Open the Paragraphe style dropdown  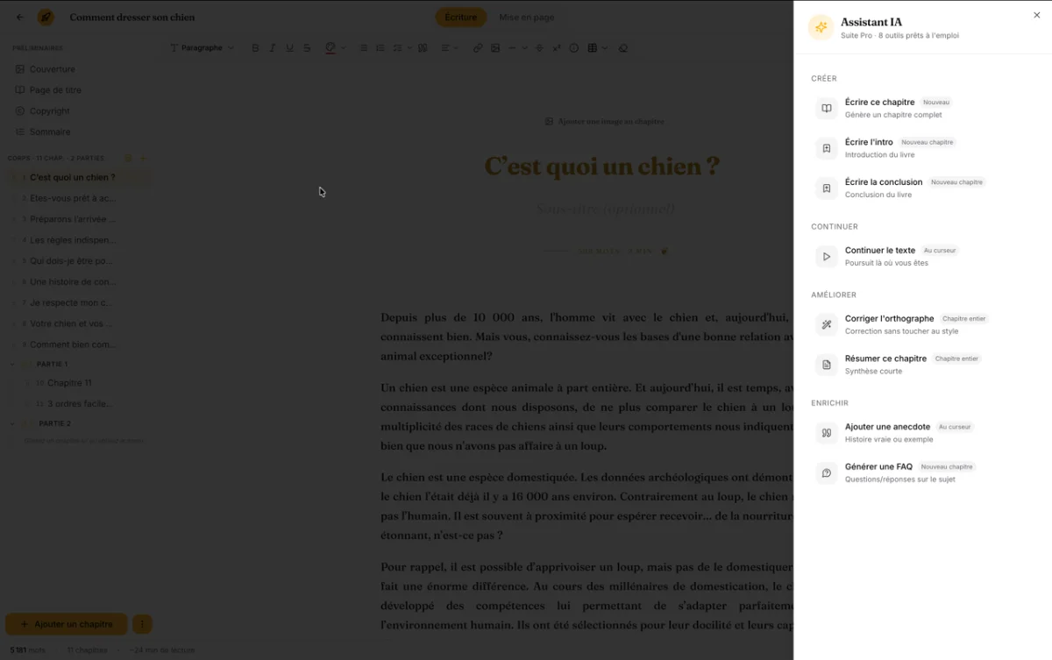[202, 48]
